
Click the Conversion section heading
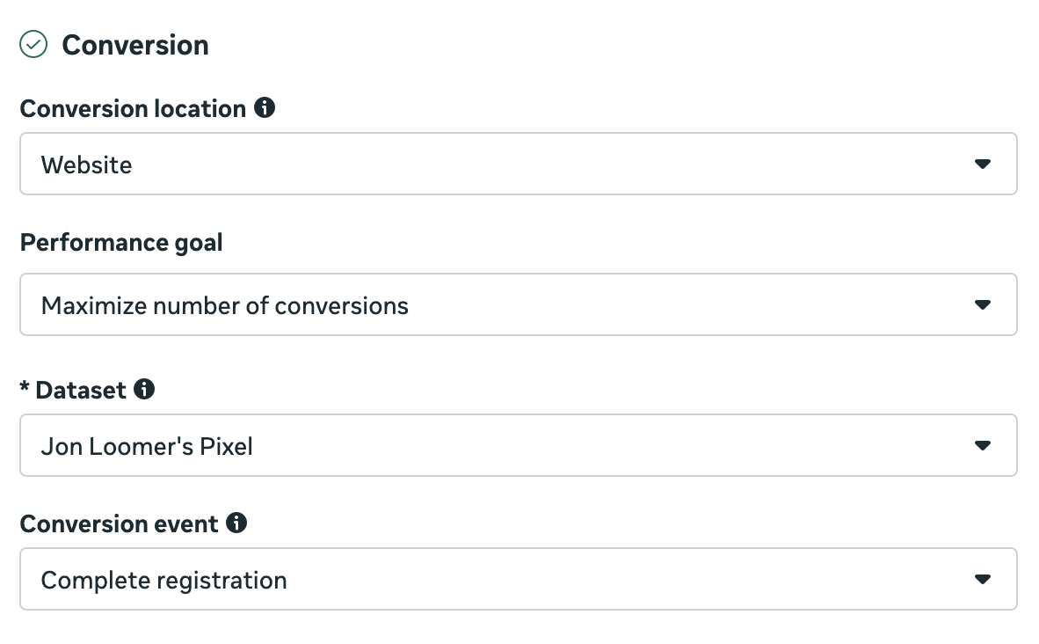(x=135, y=45)
